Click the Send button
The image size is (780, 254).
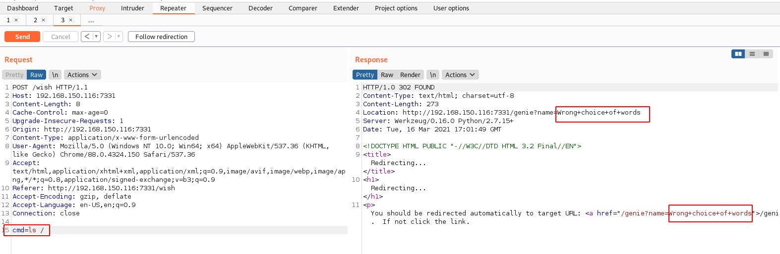click(x=22, y=37)
